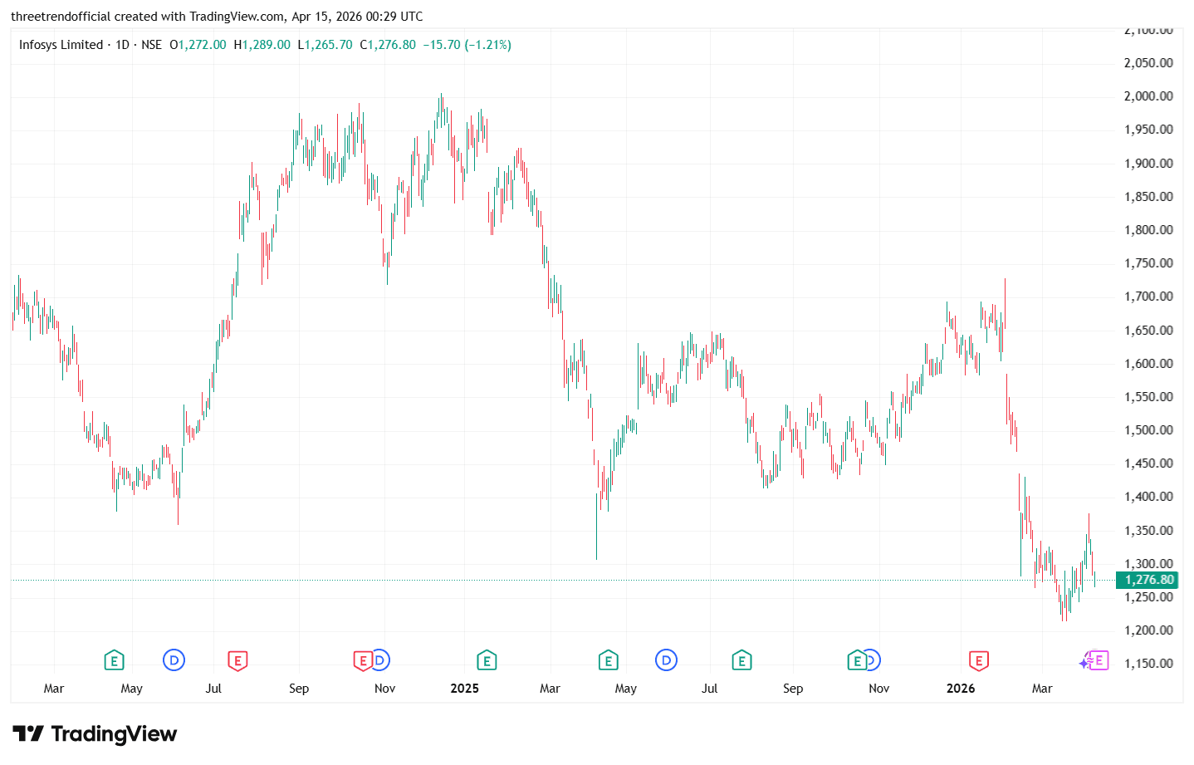
Task: Click the 1,800.00 price axis label
Action: coord(1148,230)
